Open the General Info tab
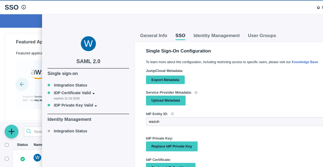323x167 pixels. click(153, 35)
